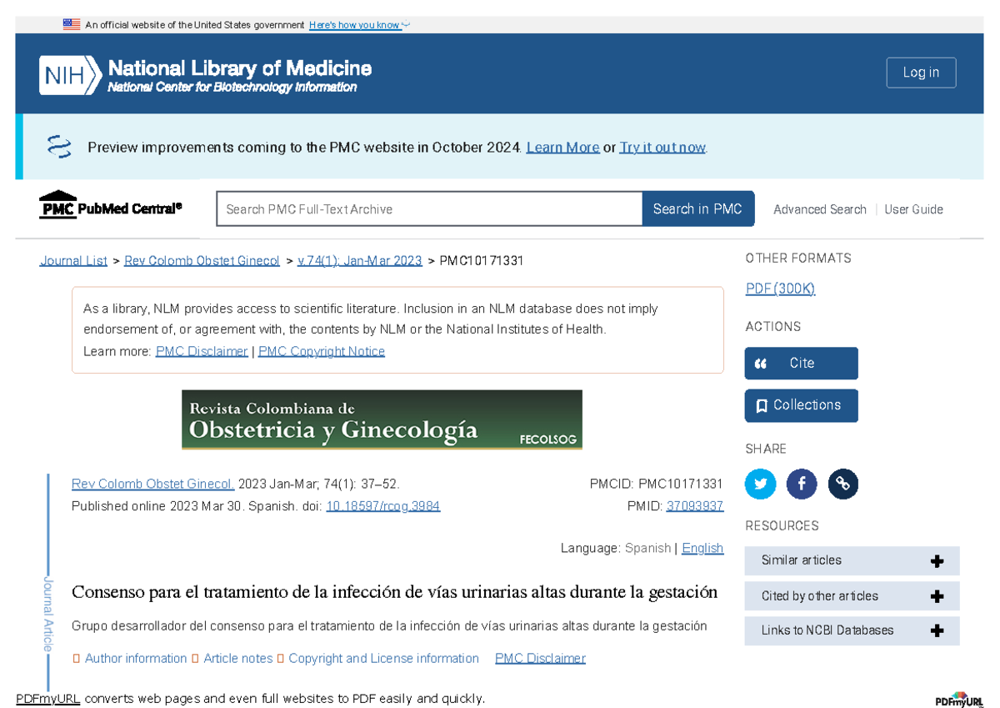The width and height of the screenshot is (1000, 708).
Task: Click the NIH logo in header
Action: pyautogui.click(x=71, y=75)
